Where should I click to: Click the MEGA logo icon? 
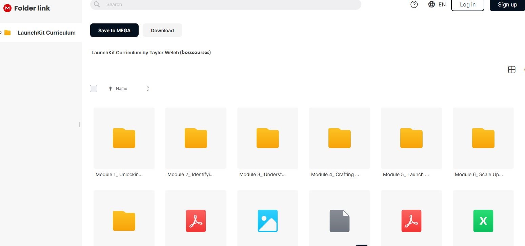point(7,8)
